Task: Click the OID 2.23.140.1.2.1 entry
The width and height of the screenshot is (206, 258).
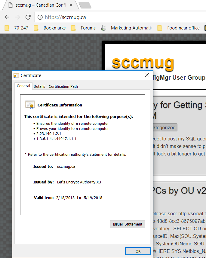Action: 49,134
